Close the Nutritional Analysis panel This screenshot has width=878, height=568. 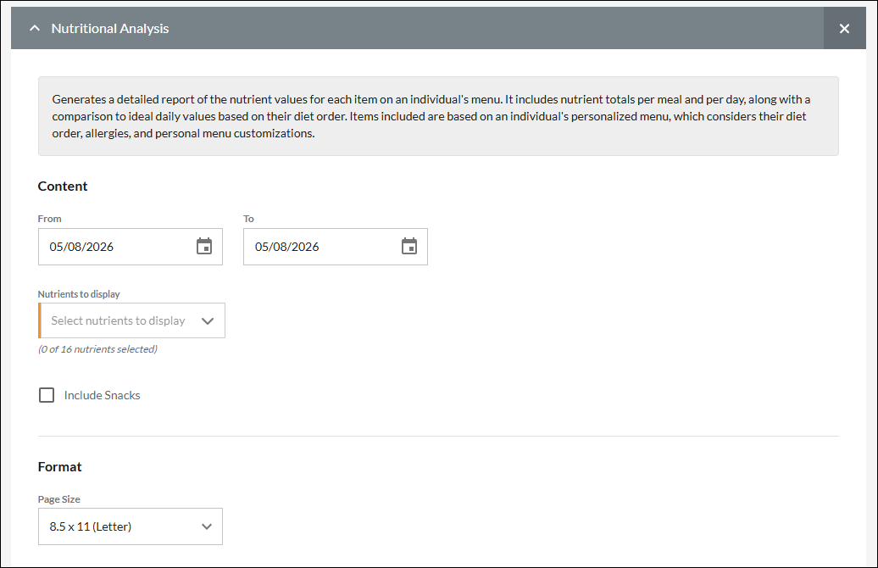pyautogui.click(x=844, y=29)
